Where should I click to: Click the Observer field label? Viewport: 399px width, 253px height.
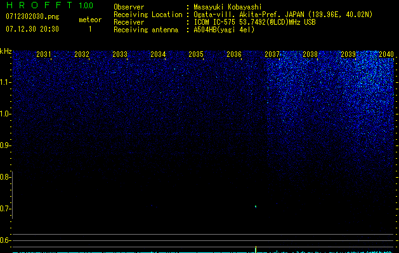tap(129, 7)
